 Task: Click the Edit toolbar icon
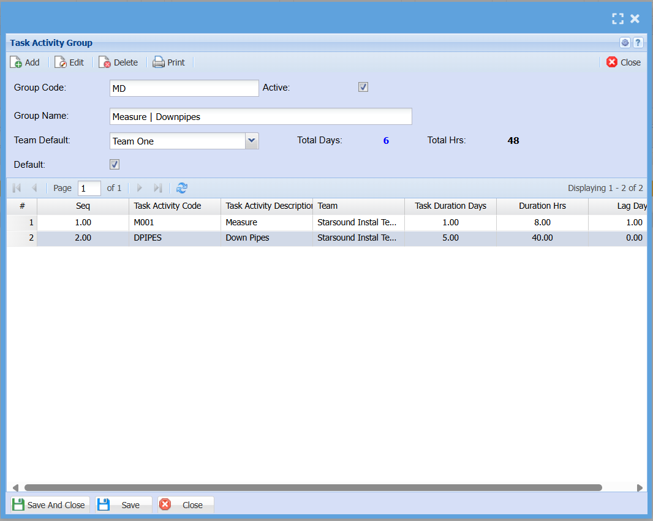[61, 62]
